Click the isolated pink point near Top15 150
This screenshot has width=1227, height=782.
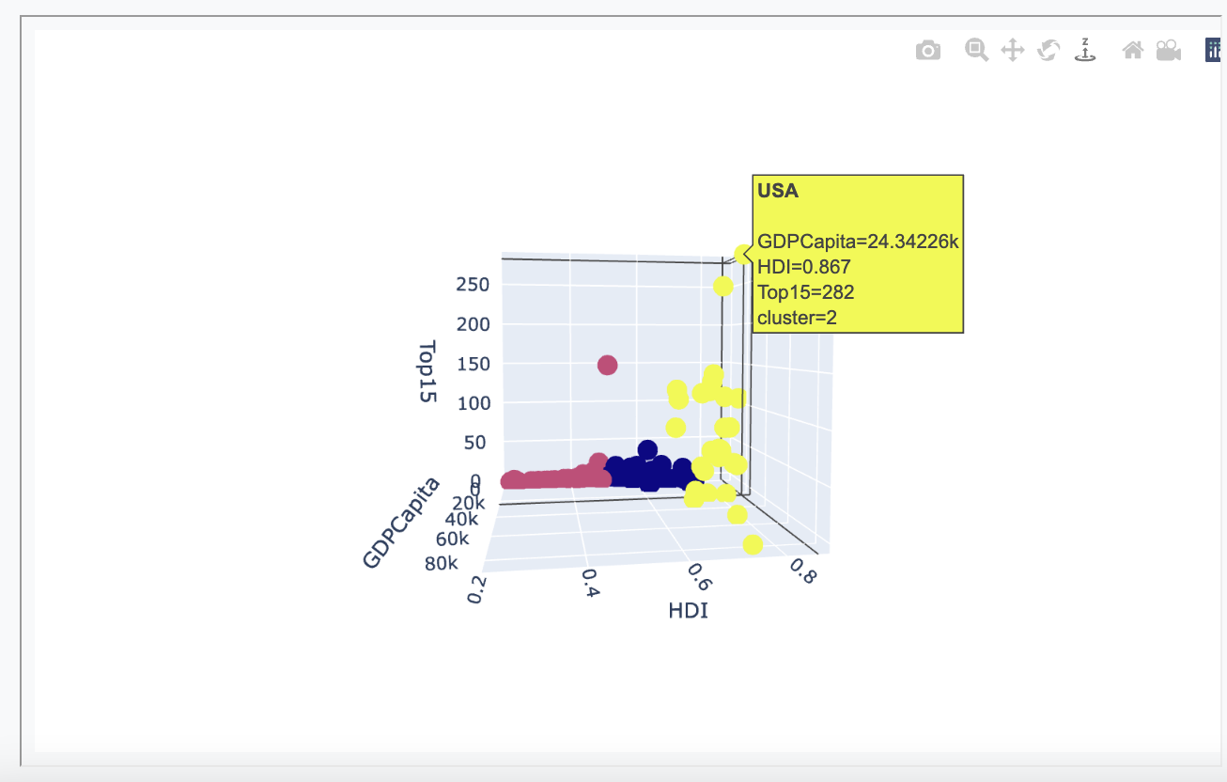(x=606, y=365)
